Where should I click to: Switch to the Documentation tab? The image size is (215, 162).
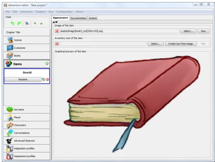coord(78,18)
